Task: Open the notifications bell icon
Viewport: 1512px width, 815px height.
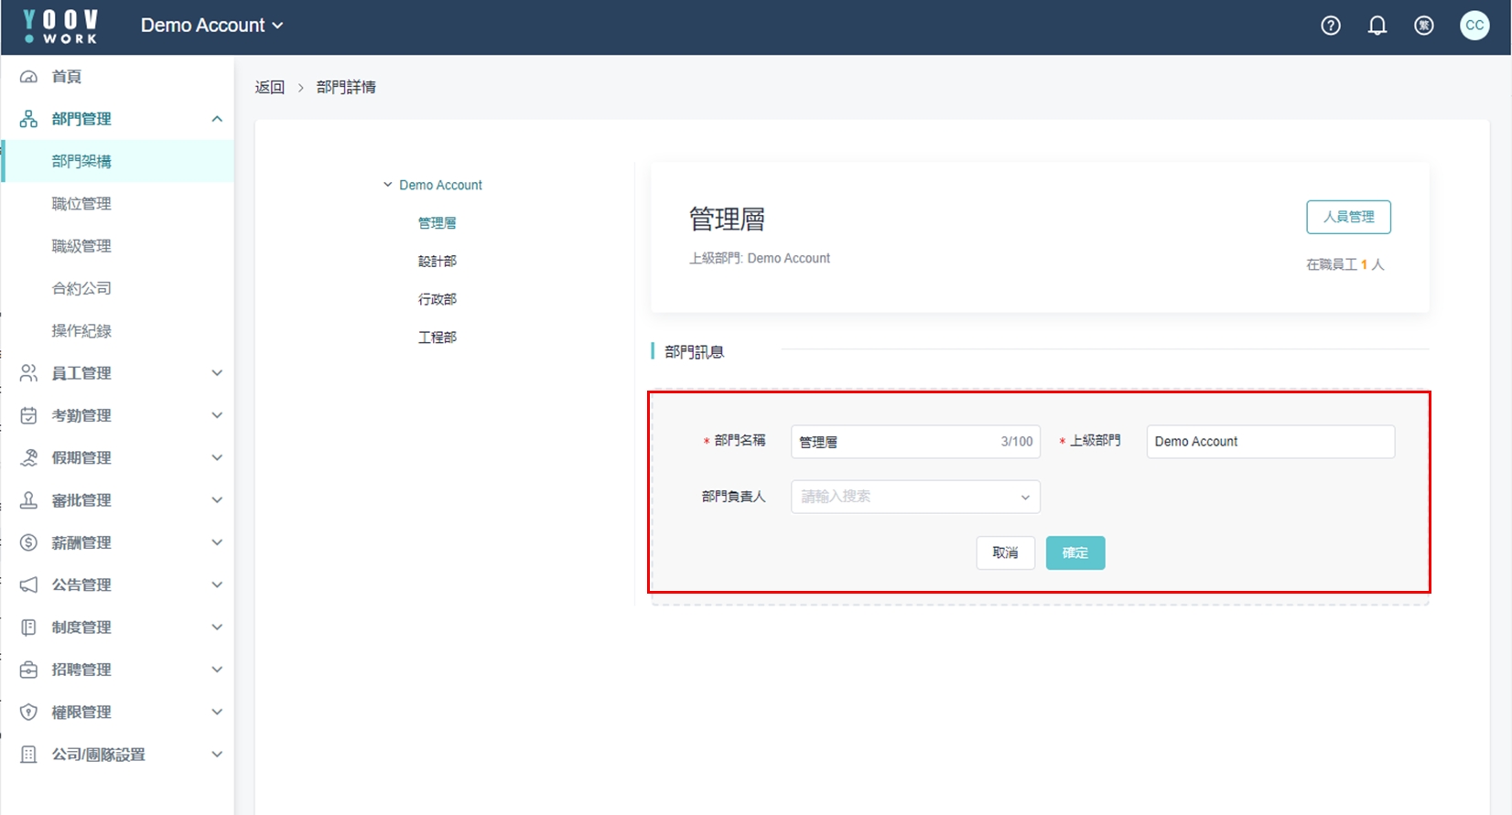Action: click(1377, 26)
